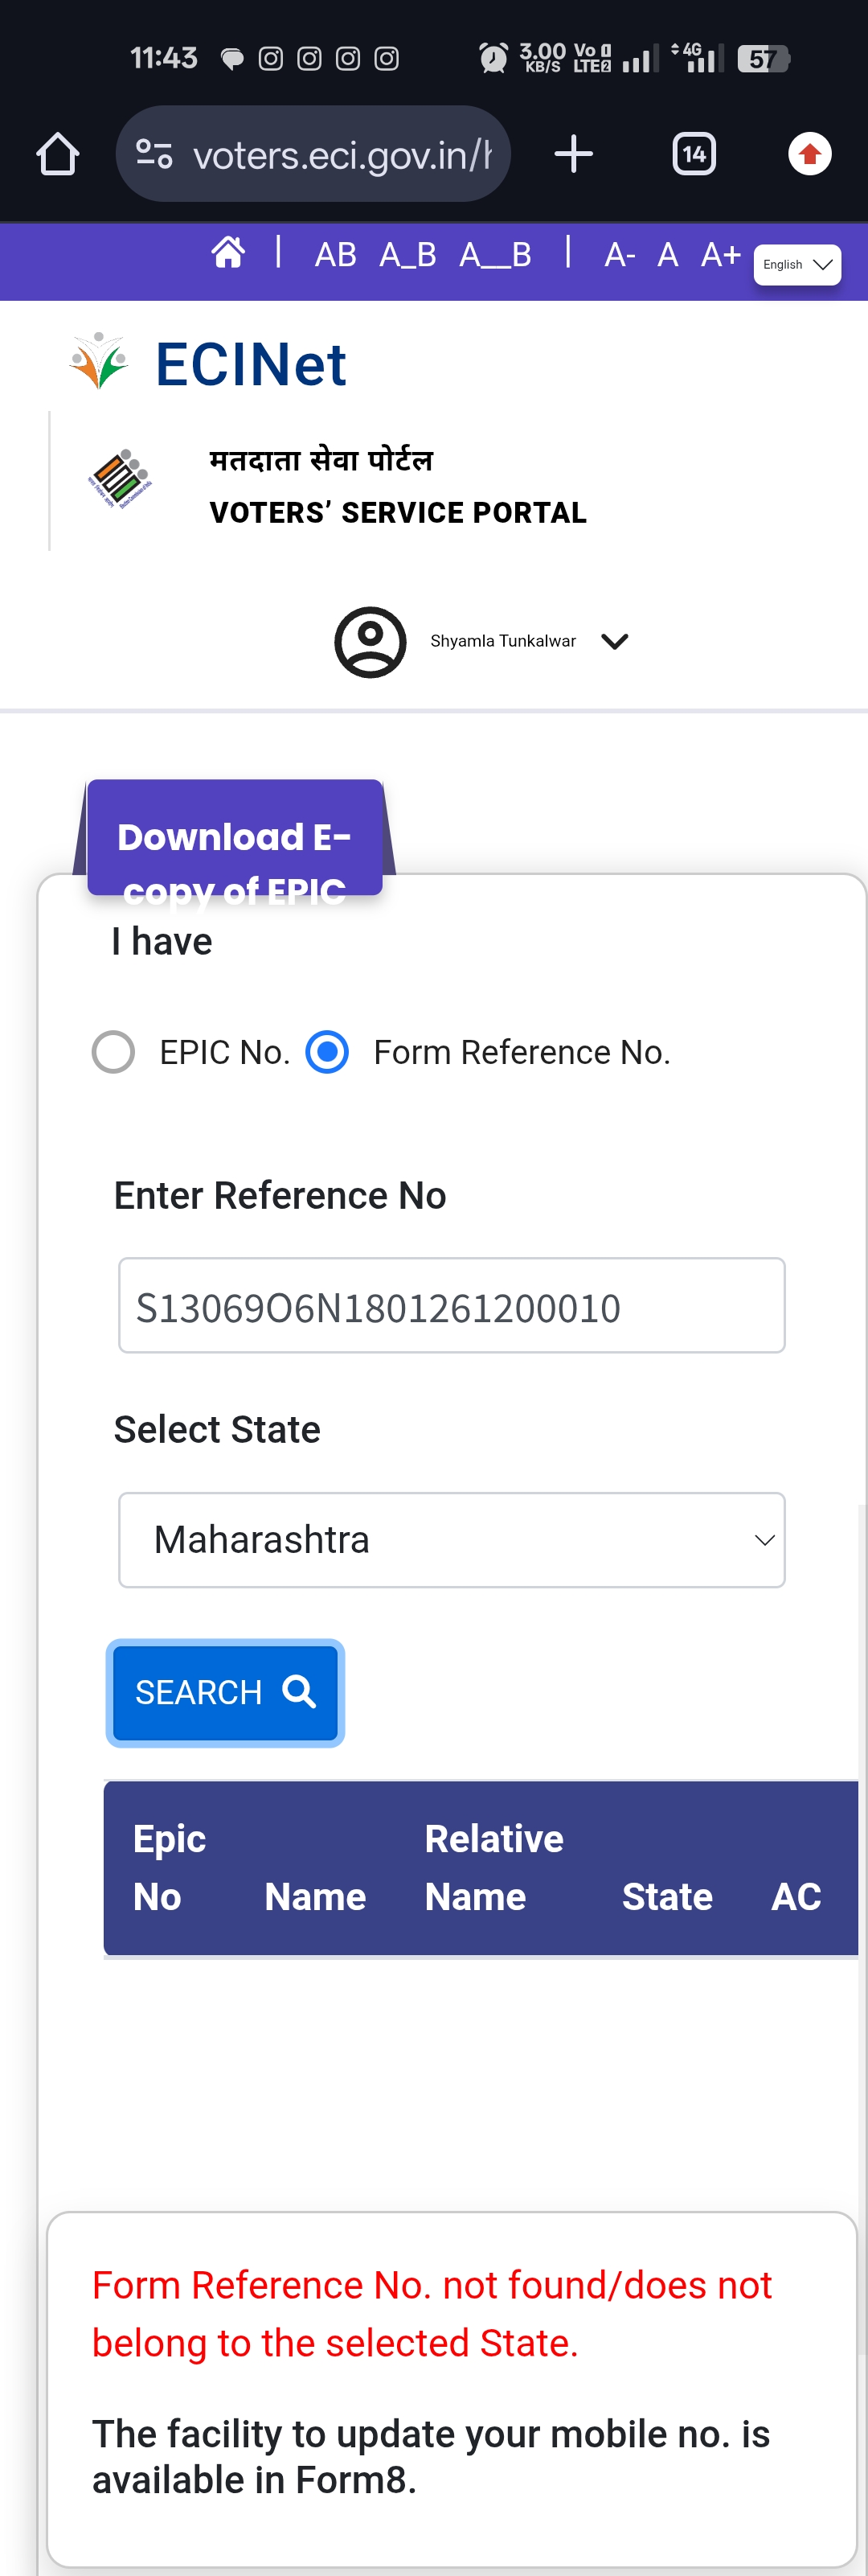This screenshot has width=868, height=2576.
Task: Tap the browser home icon
Action: pyautogui.click(x=57, y=154)
